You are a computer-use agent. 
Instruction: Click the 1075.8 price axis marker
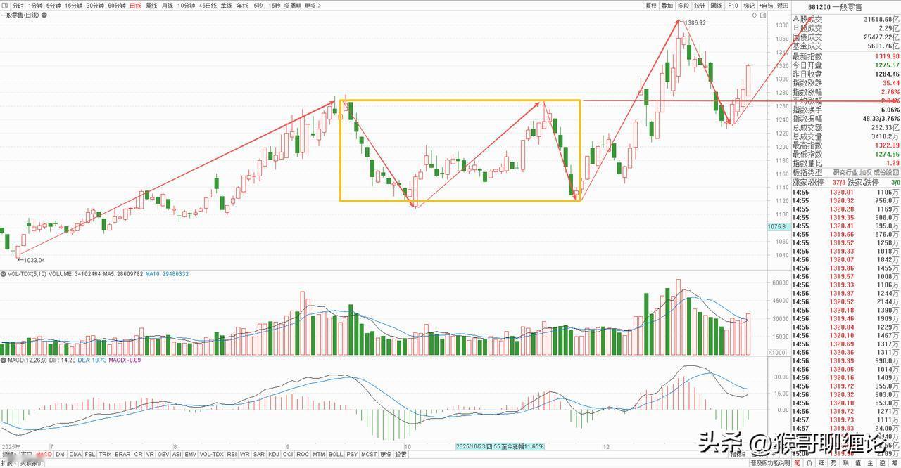[x=777, y=226]
